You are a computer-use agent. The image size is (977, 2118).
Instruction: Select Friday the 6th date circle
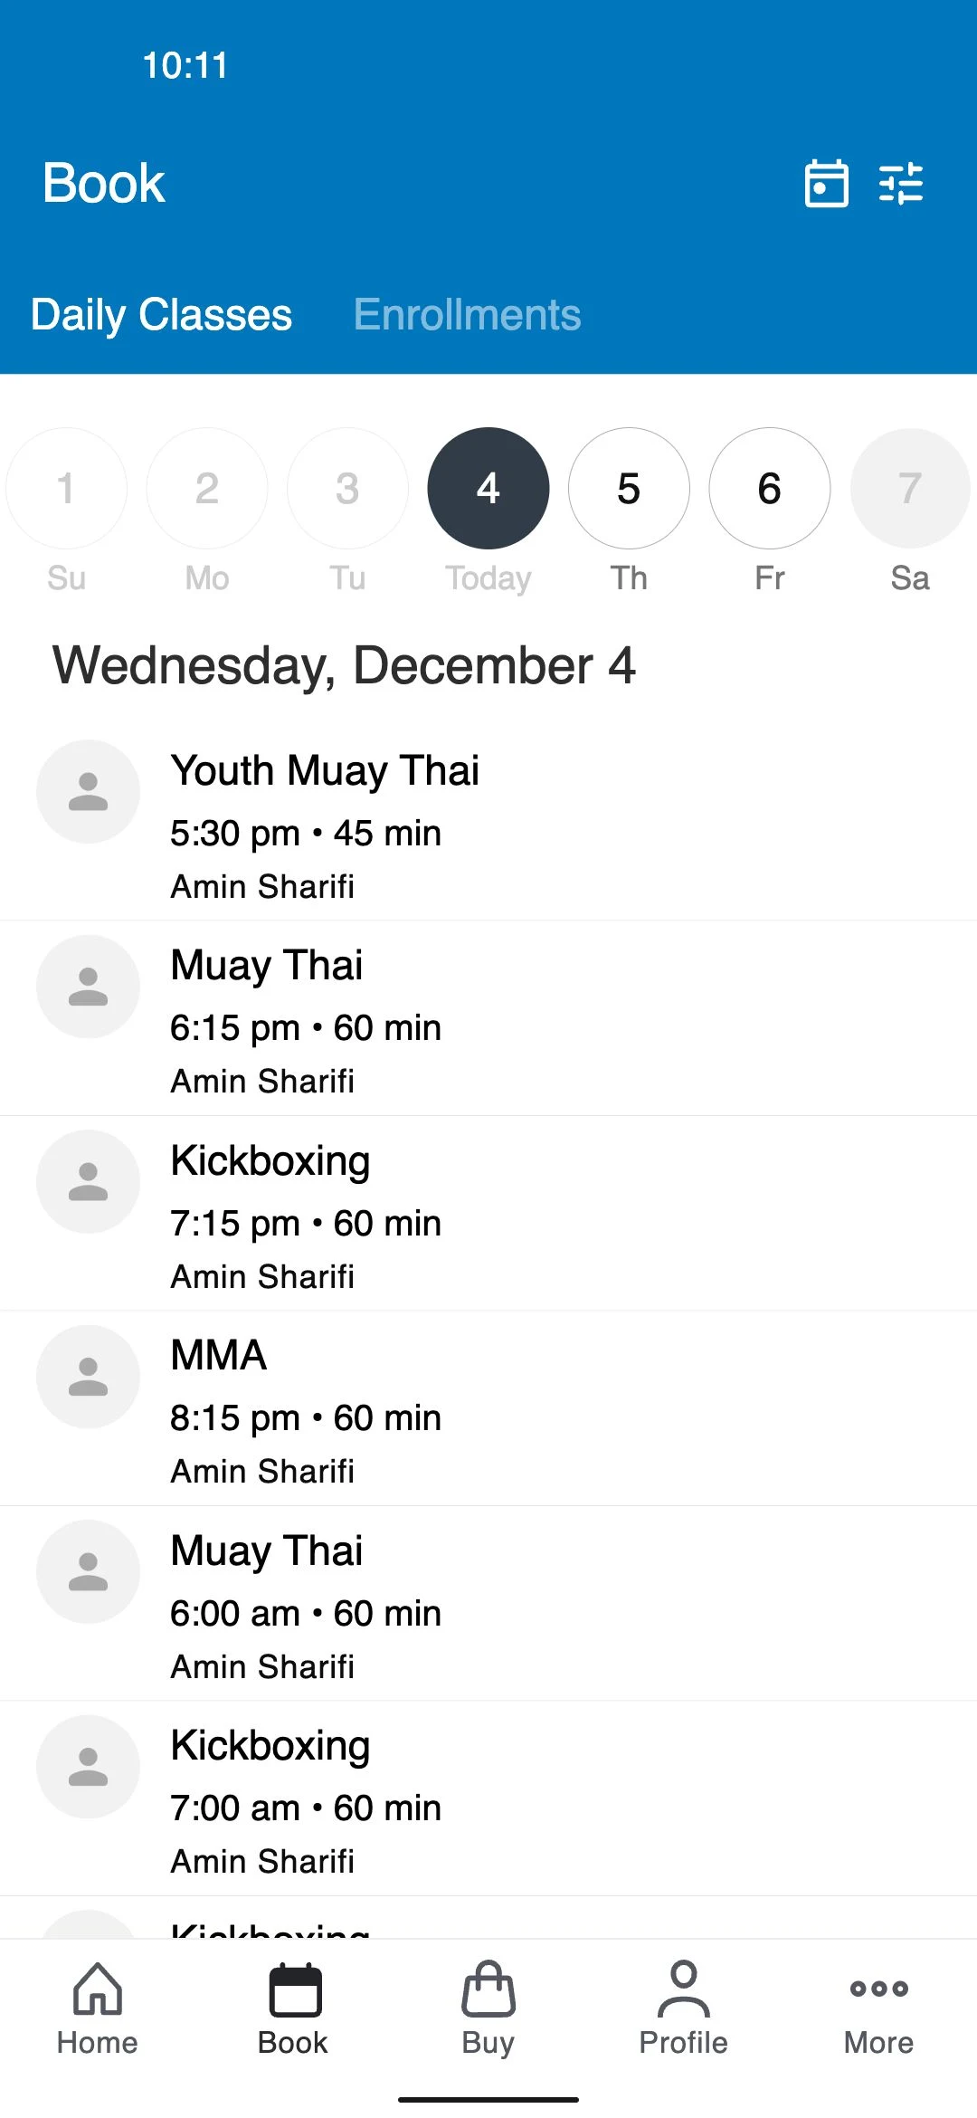pos(770,489)
